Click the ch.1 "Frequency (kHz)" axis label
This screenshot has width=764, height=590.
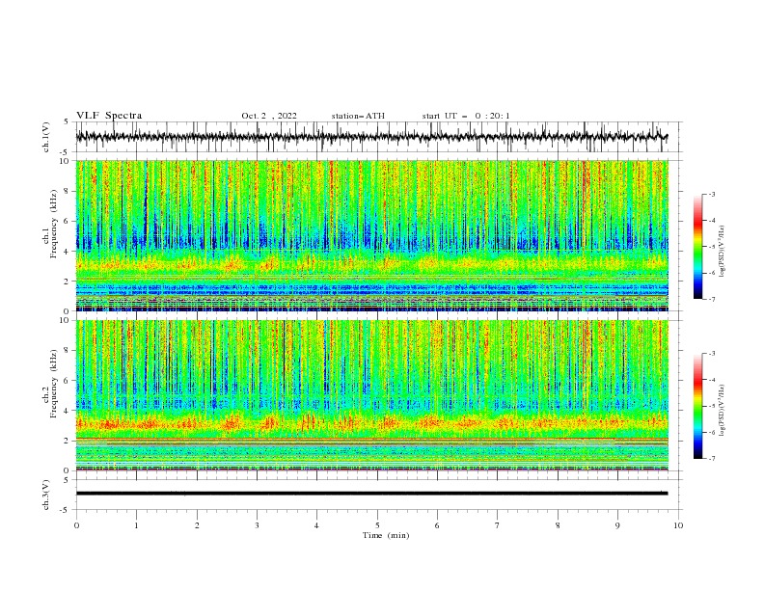click(x=54, y=225)
